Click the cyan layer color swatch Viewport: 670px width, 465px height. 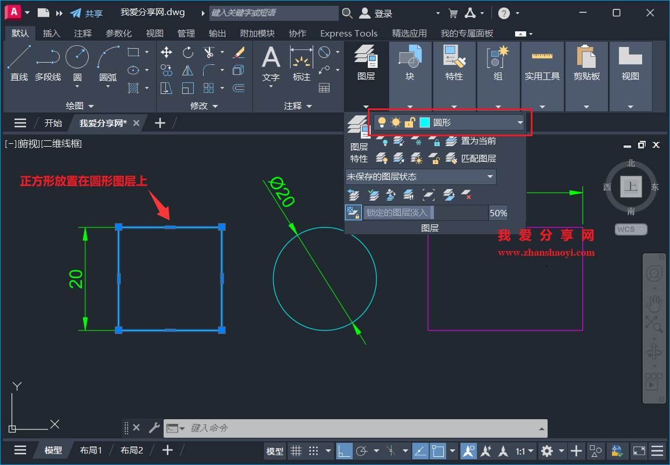coord(424,122)
